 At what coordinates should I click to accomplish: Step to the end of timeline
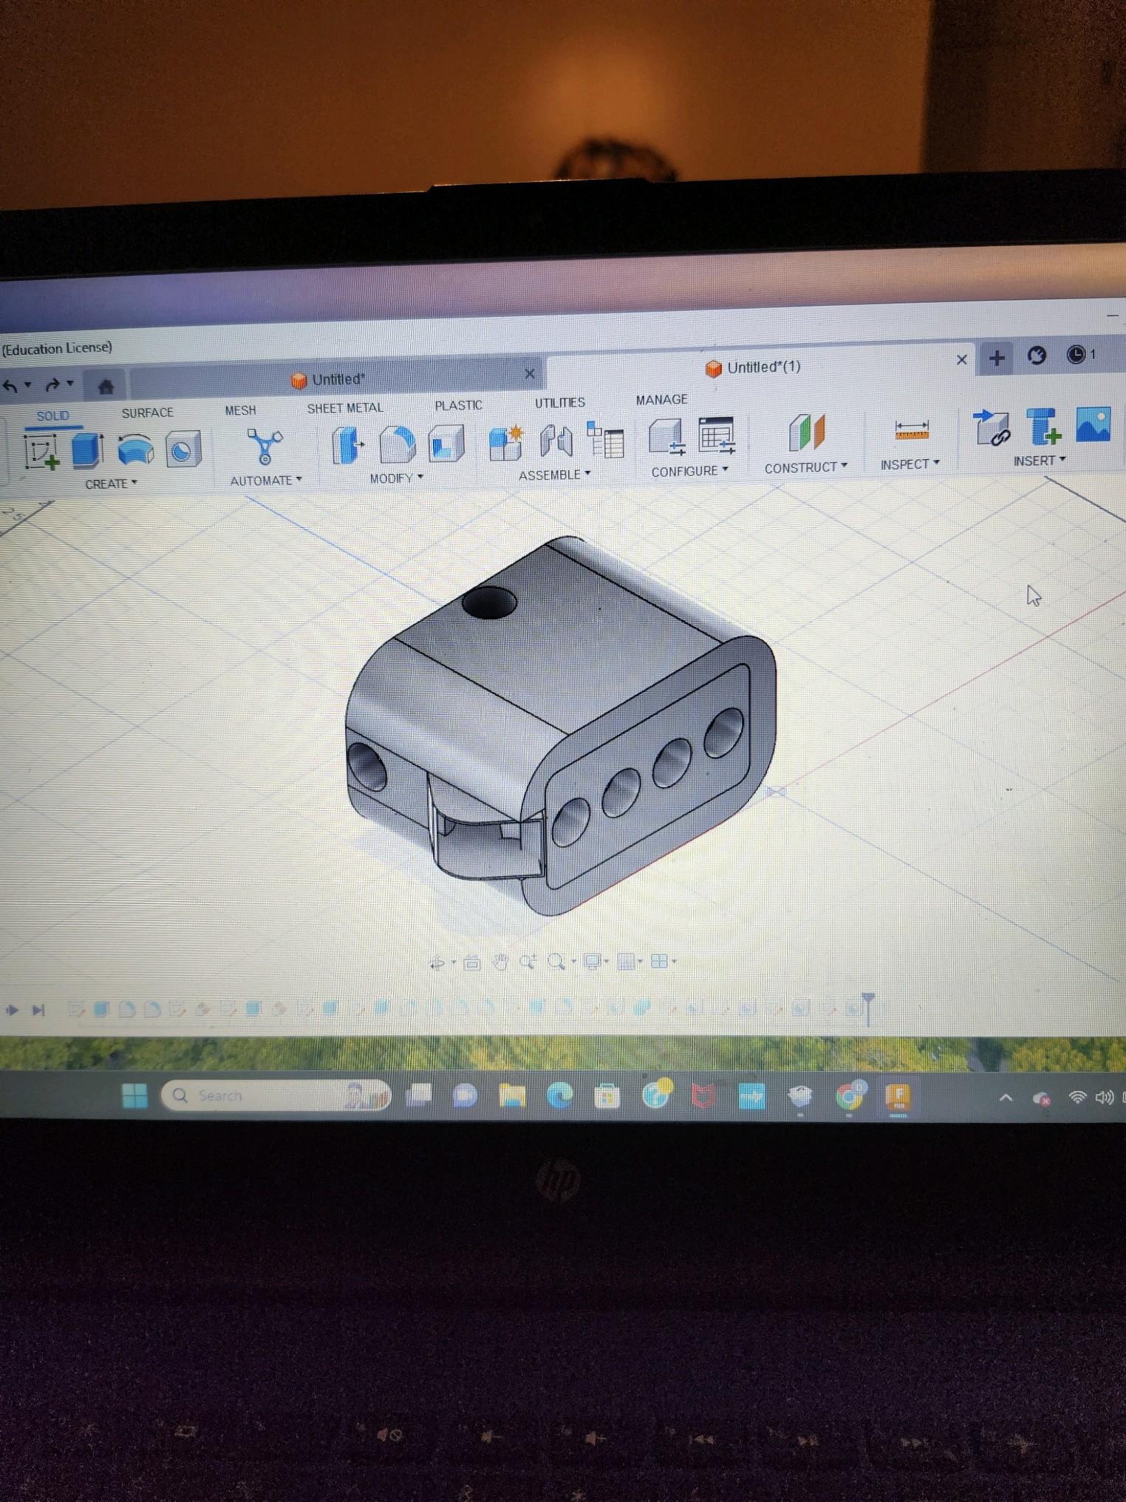[x=38, y=1010]
